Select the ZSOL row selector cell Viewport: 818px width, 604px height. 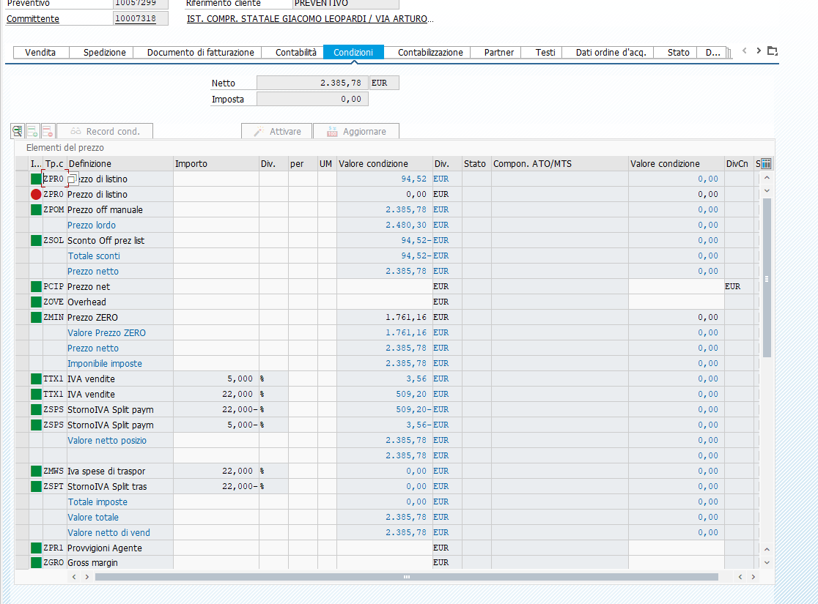pos(22,241)
